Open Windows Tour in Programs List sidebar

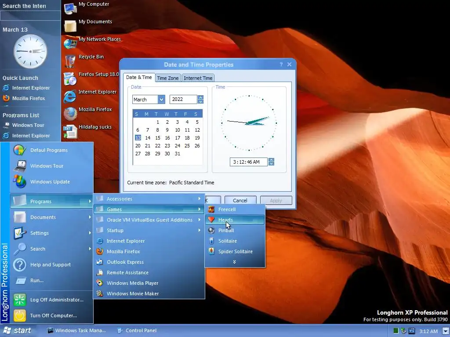[24, 125]
